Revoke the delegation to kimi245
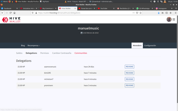 pos(129,73)
